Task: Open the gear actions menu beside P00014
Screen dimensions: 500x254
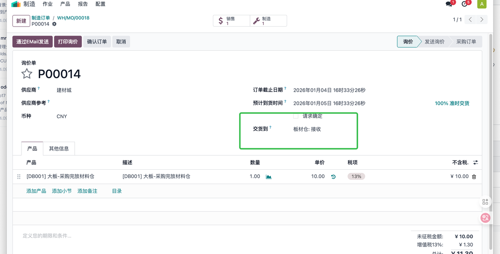Action: click(x=54, y=24)
